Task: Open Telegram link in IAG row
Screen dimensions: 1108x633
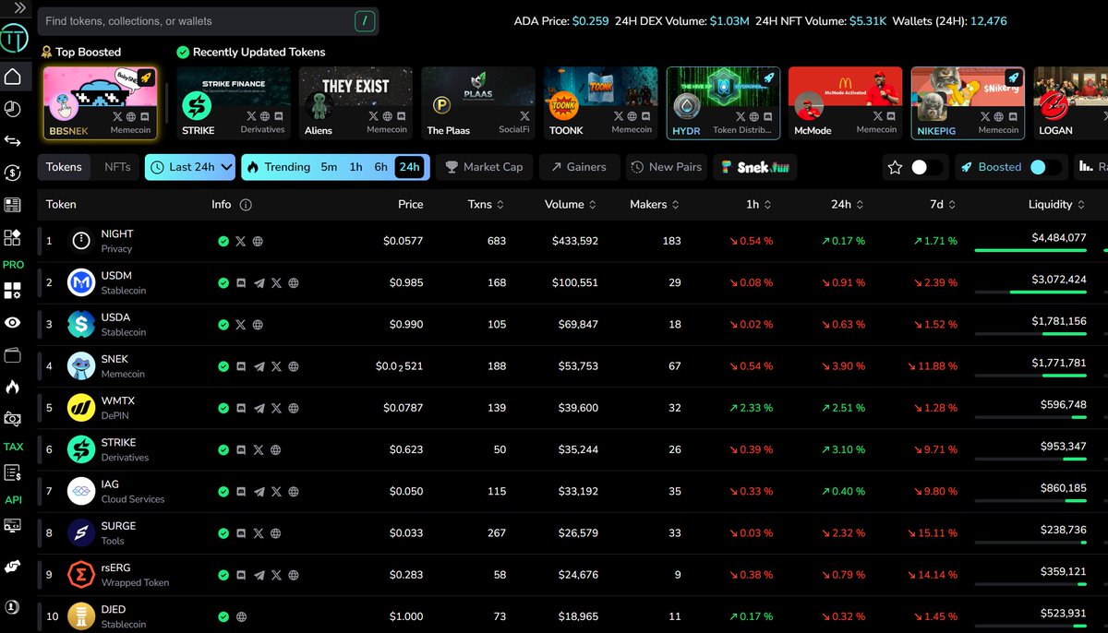Action: [x=259, y=492]
